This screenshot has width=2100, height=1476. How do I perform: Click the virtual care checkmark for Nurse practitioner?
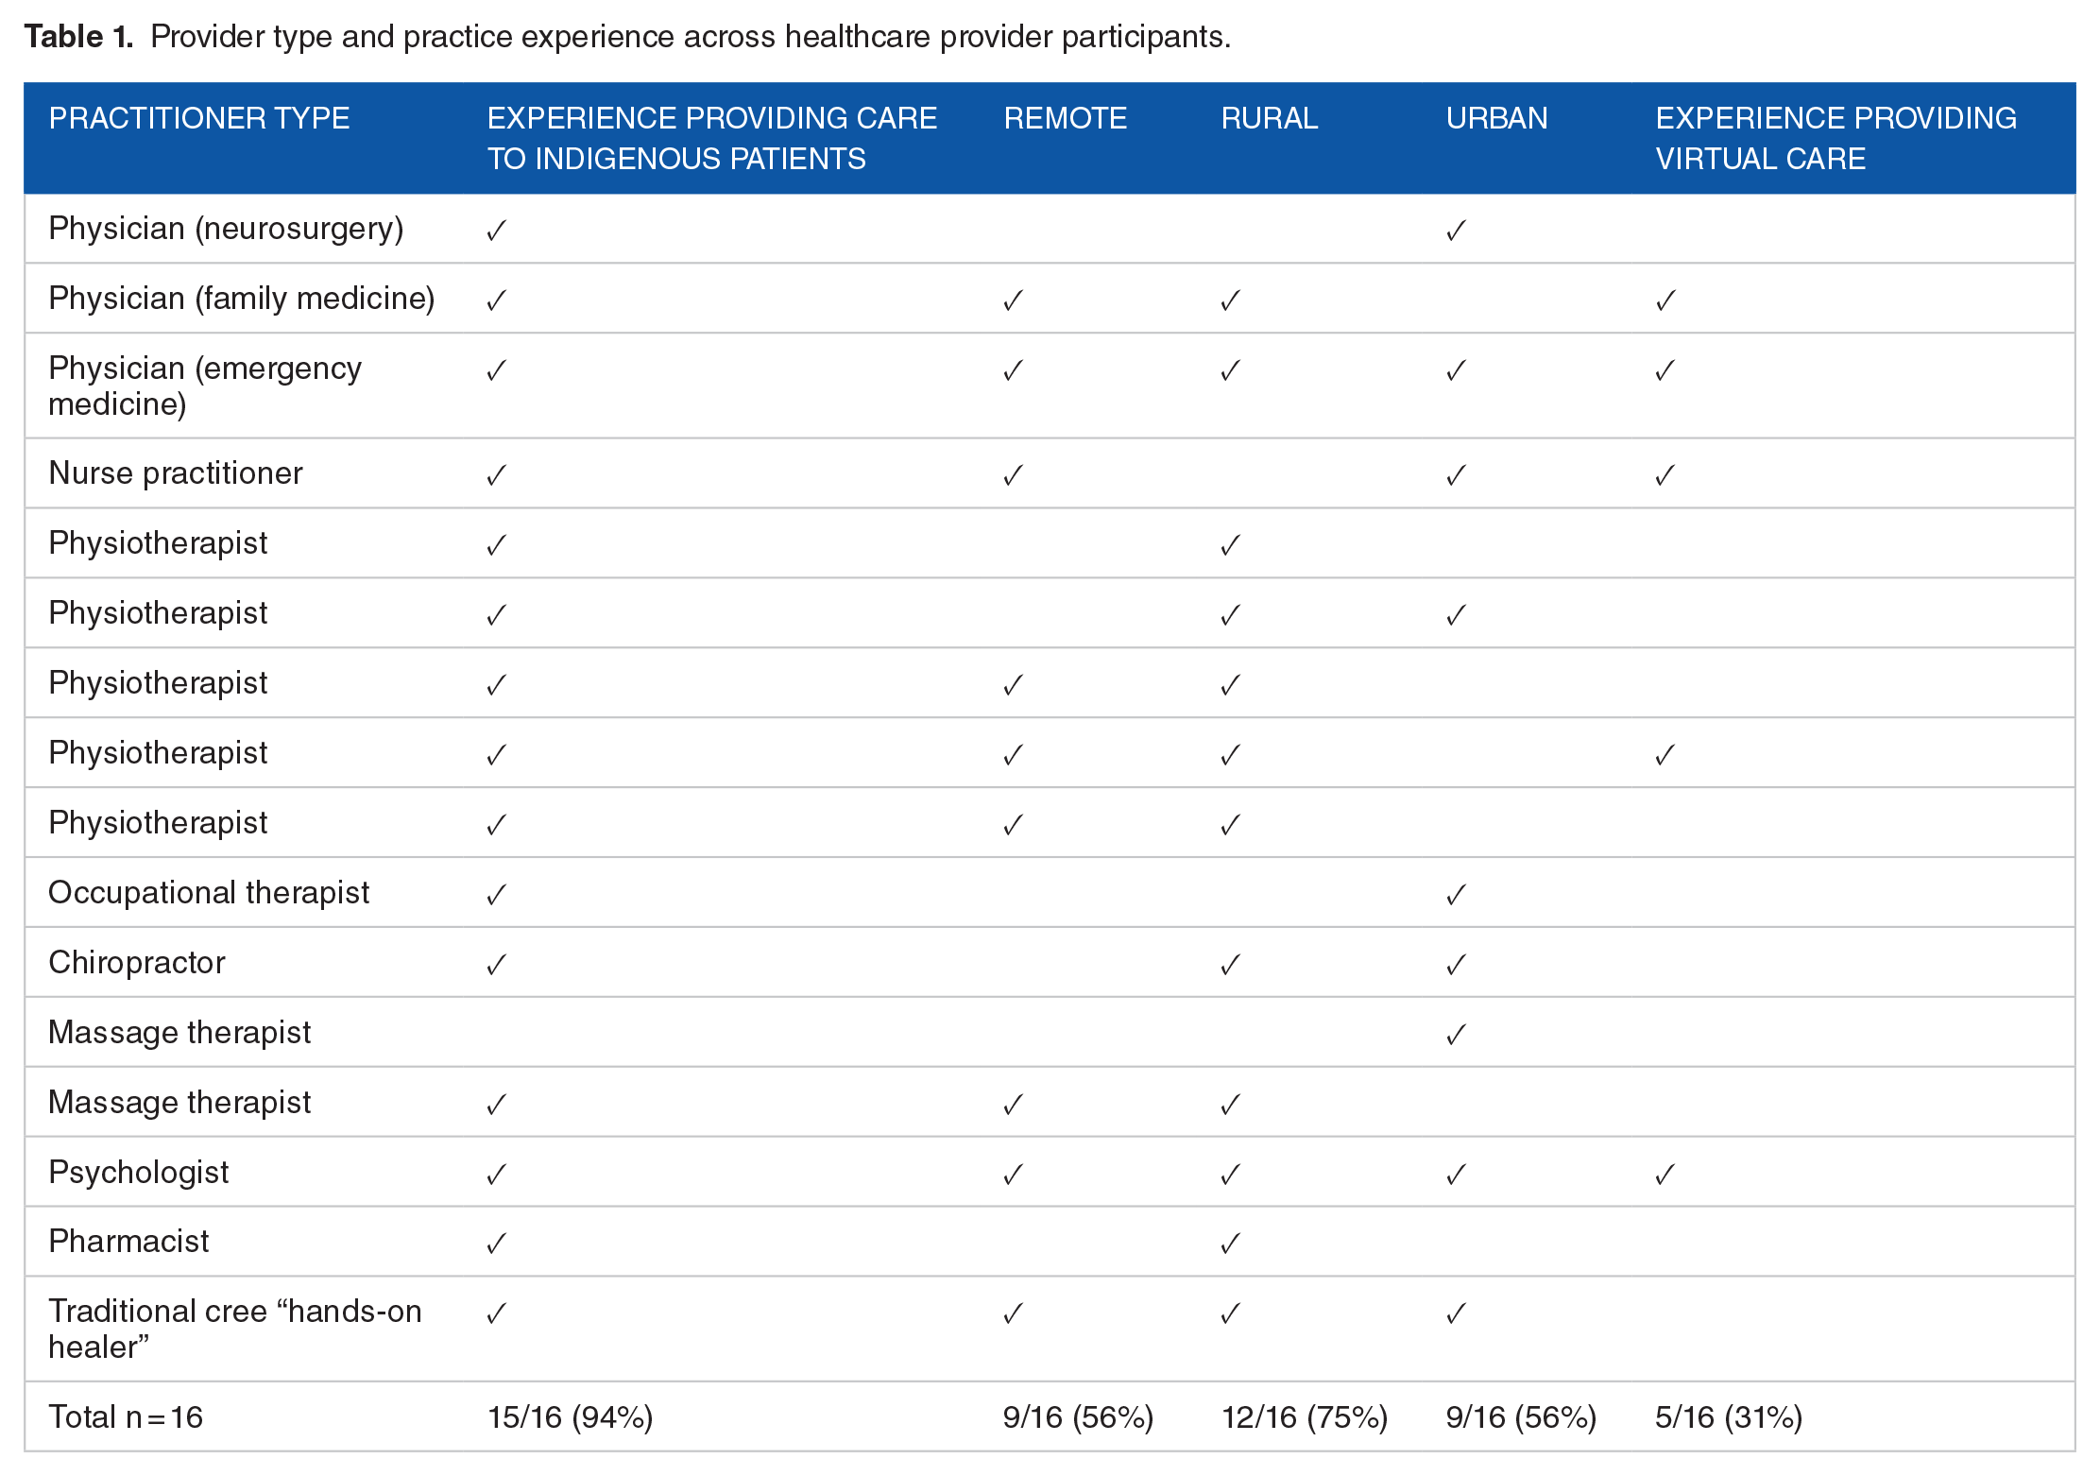(x=1665, y=475)
